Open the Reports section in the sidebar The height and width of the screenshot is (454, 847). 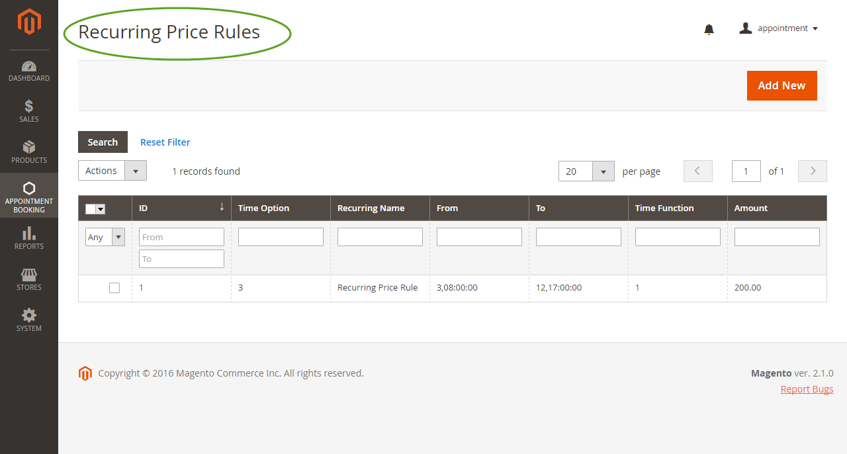pyautogui.click(x=29, y=238)
